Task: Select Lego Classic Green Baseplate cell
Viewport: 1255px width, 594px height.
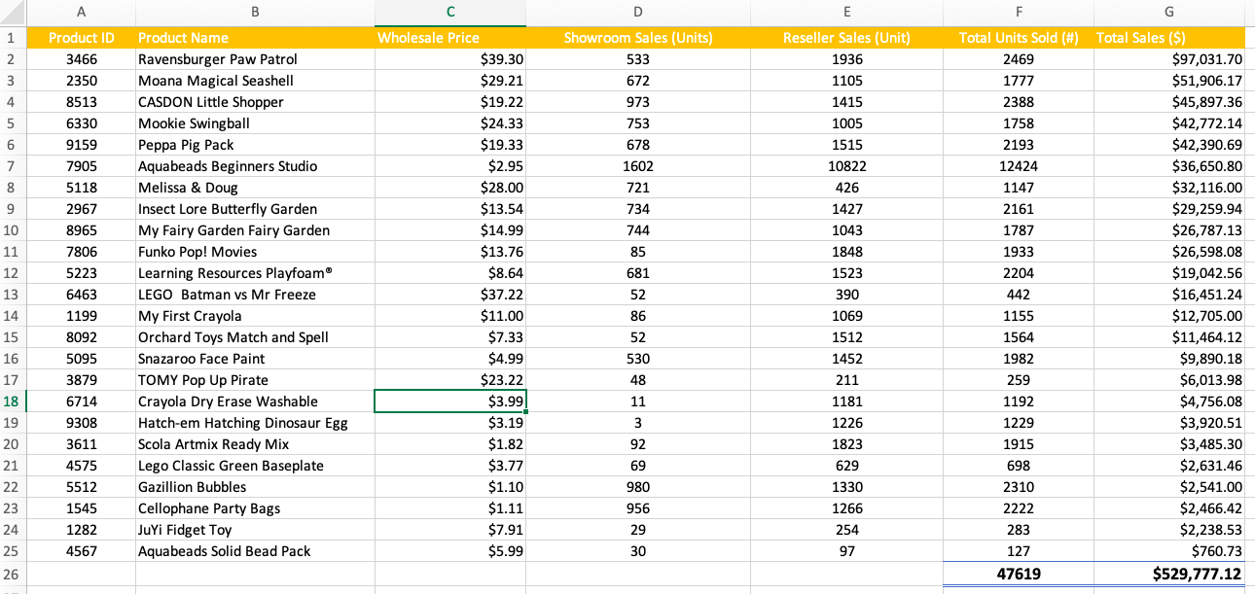Action: coord(255,466)
